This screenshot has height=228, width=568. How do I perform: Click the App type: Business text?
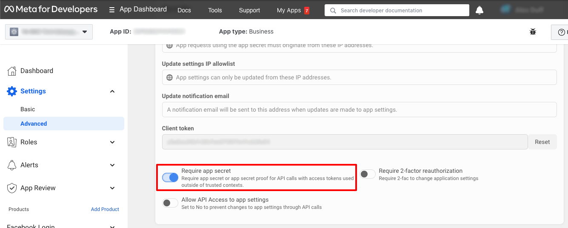246,31
